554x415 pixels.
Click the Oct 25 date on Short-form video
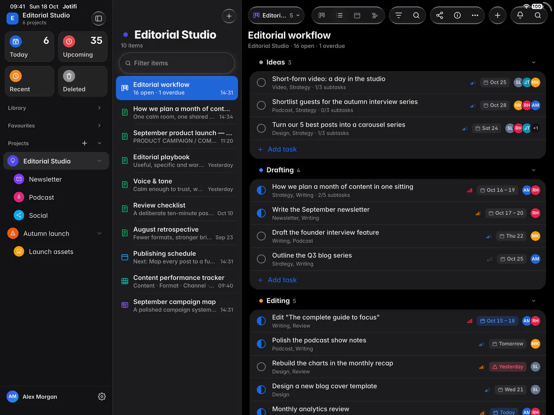[x=494, y=83]
